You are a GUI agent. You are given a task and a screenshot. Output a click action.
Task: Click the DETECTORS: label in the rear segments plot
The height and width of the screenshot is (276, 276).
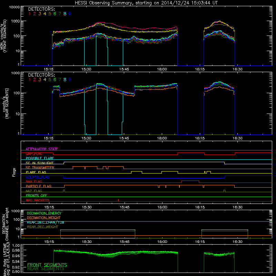[42, 75]
